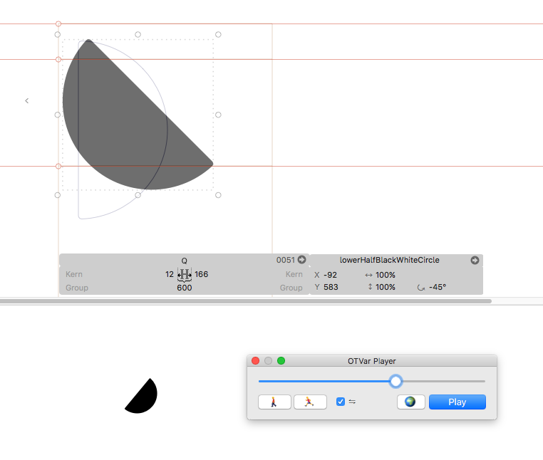Click the walking person slow speed button
Viewport: 543px width, 460px height.
(274, 402)
